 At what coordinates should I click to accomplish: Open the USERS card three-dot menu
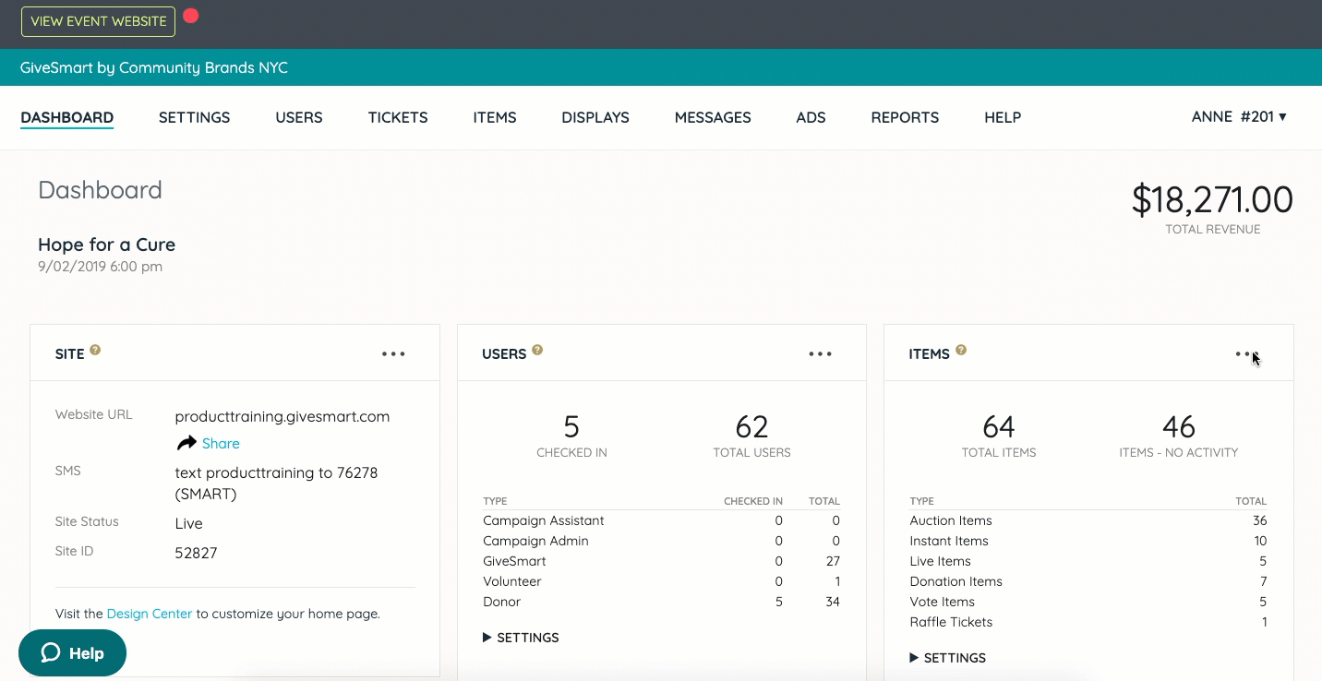[821, 353]
